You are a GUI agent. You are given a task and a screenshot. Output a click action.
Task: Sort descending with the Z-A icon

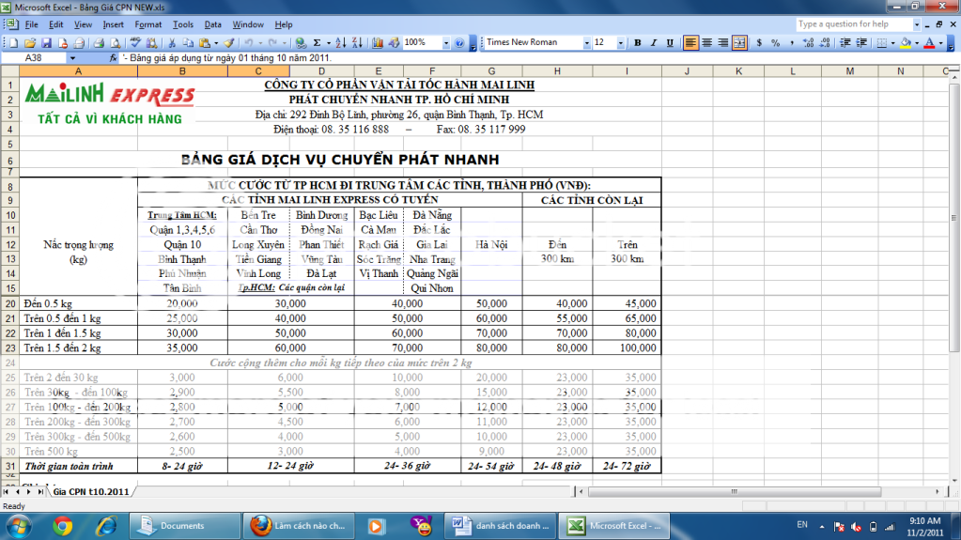(357, 43)
